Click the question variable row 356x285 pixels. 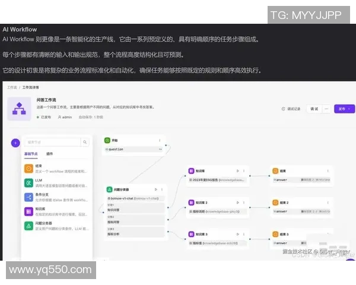click(133, 149)
